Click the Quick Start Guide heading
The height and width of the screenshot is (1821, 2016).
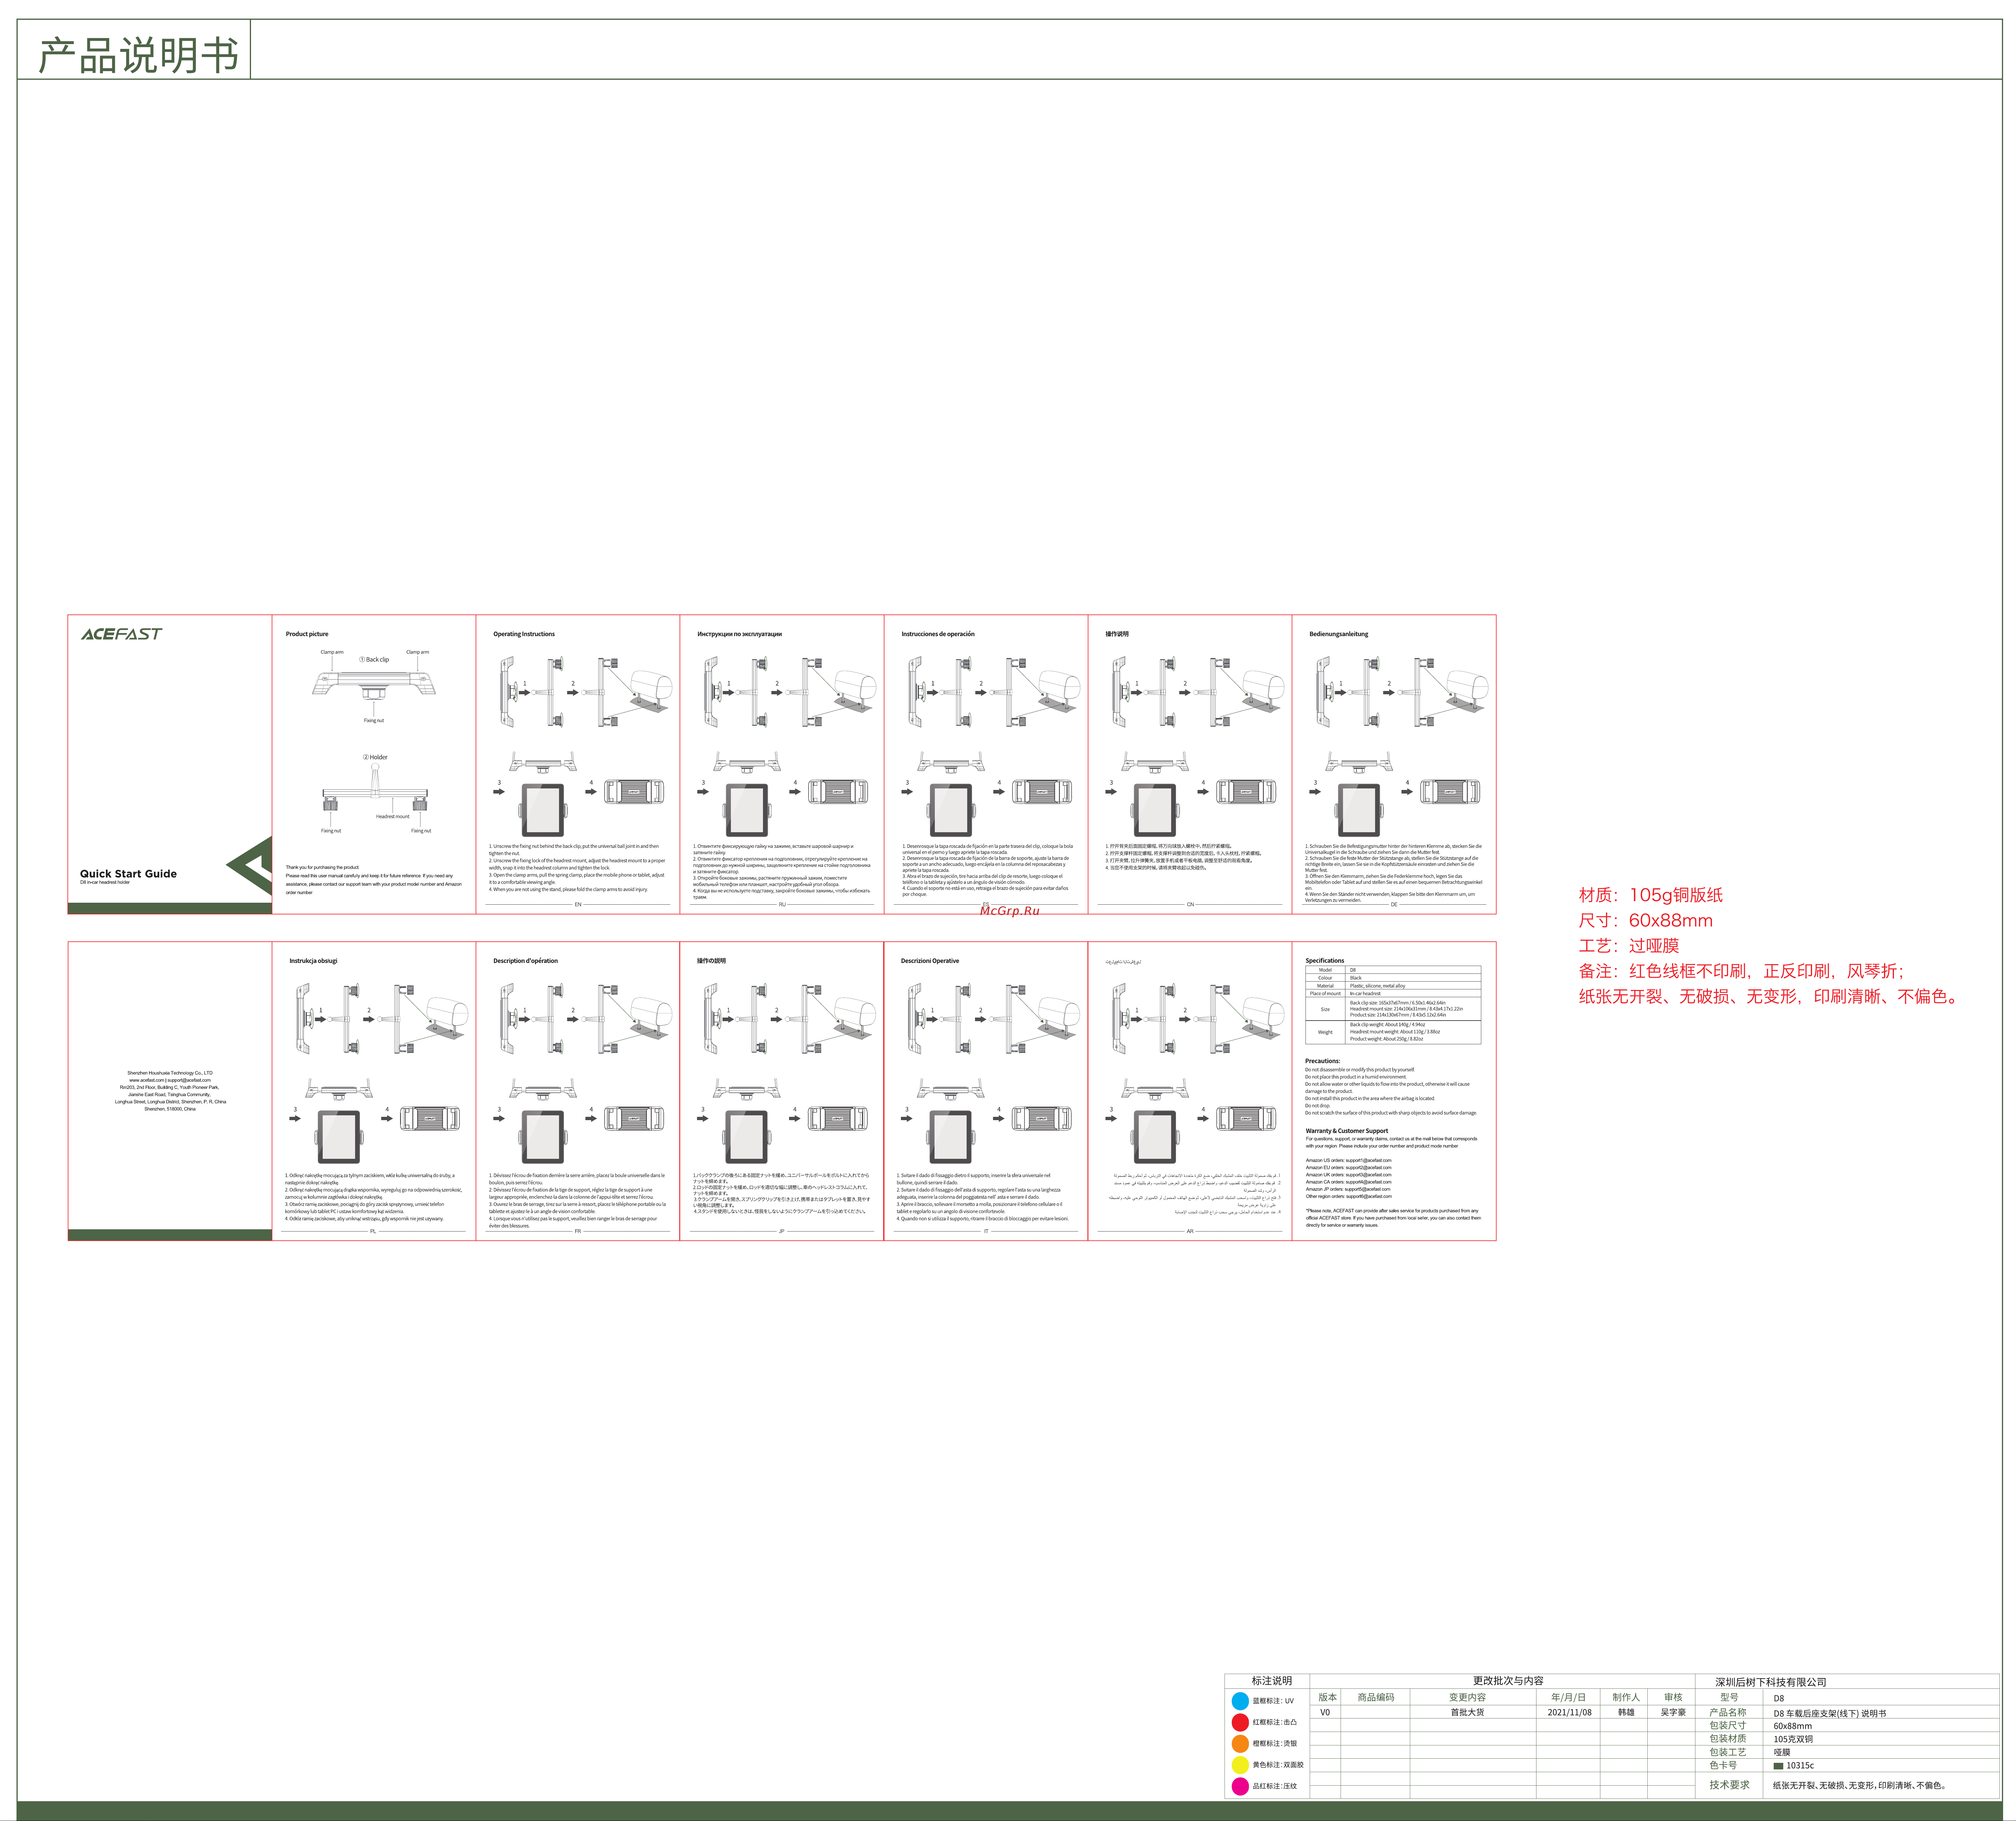tap(128, 874)
